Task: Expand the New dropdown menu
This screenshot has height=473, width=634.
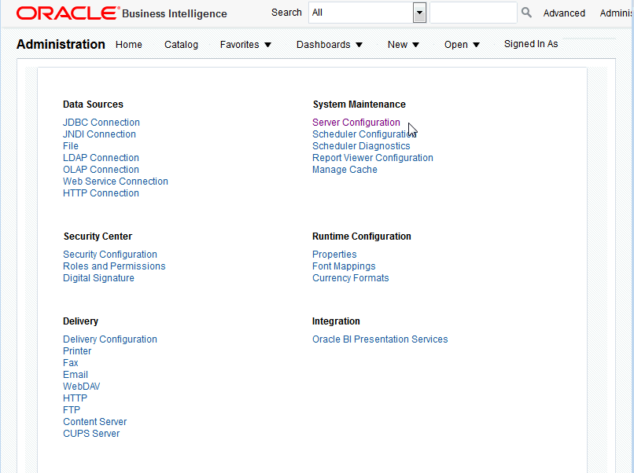Action: pos(403,45)
